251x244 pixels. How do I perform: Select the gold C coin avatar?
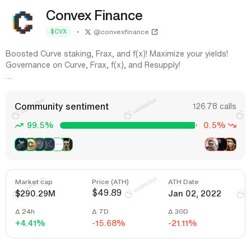point(31,144)
